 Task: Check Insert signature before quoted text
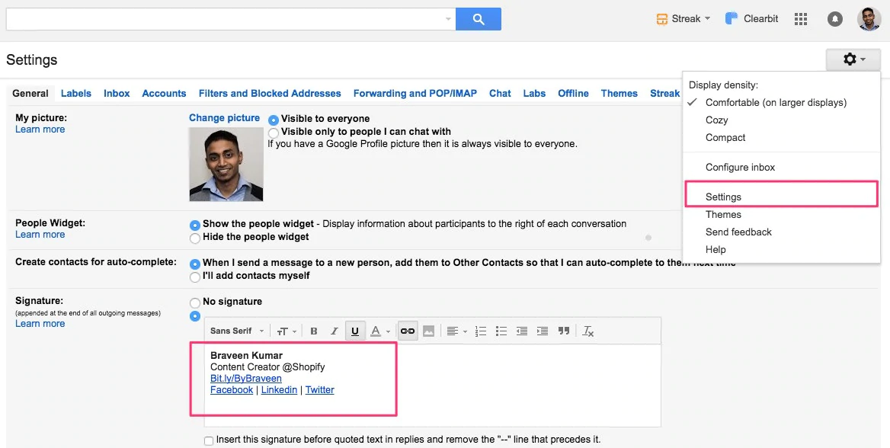pyautogui.click(x=209, y=440)
